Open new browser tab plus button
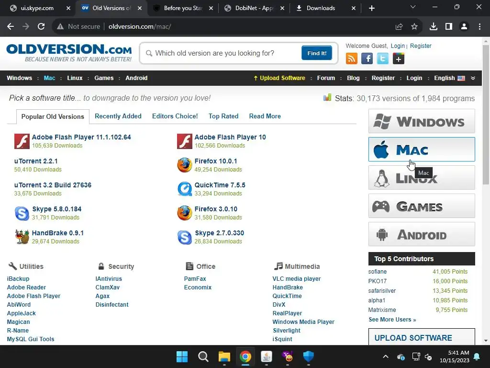This screenshot has width=490, height=368. coord(371,8)
